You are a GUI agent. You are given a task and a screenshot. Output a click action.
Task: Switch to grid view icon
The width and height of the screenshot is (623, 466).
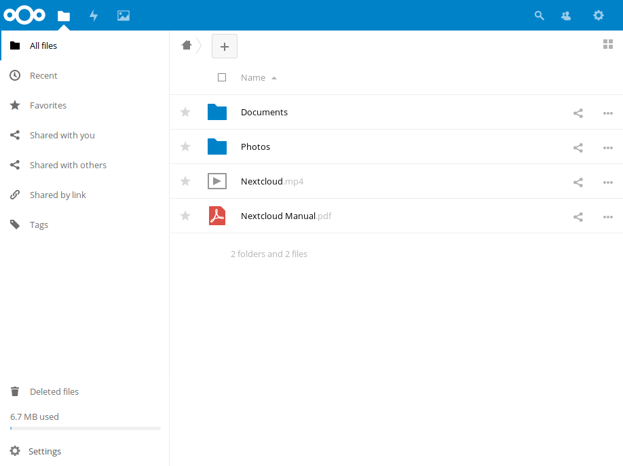click(608, 45)
